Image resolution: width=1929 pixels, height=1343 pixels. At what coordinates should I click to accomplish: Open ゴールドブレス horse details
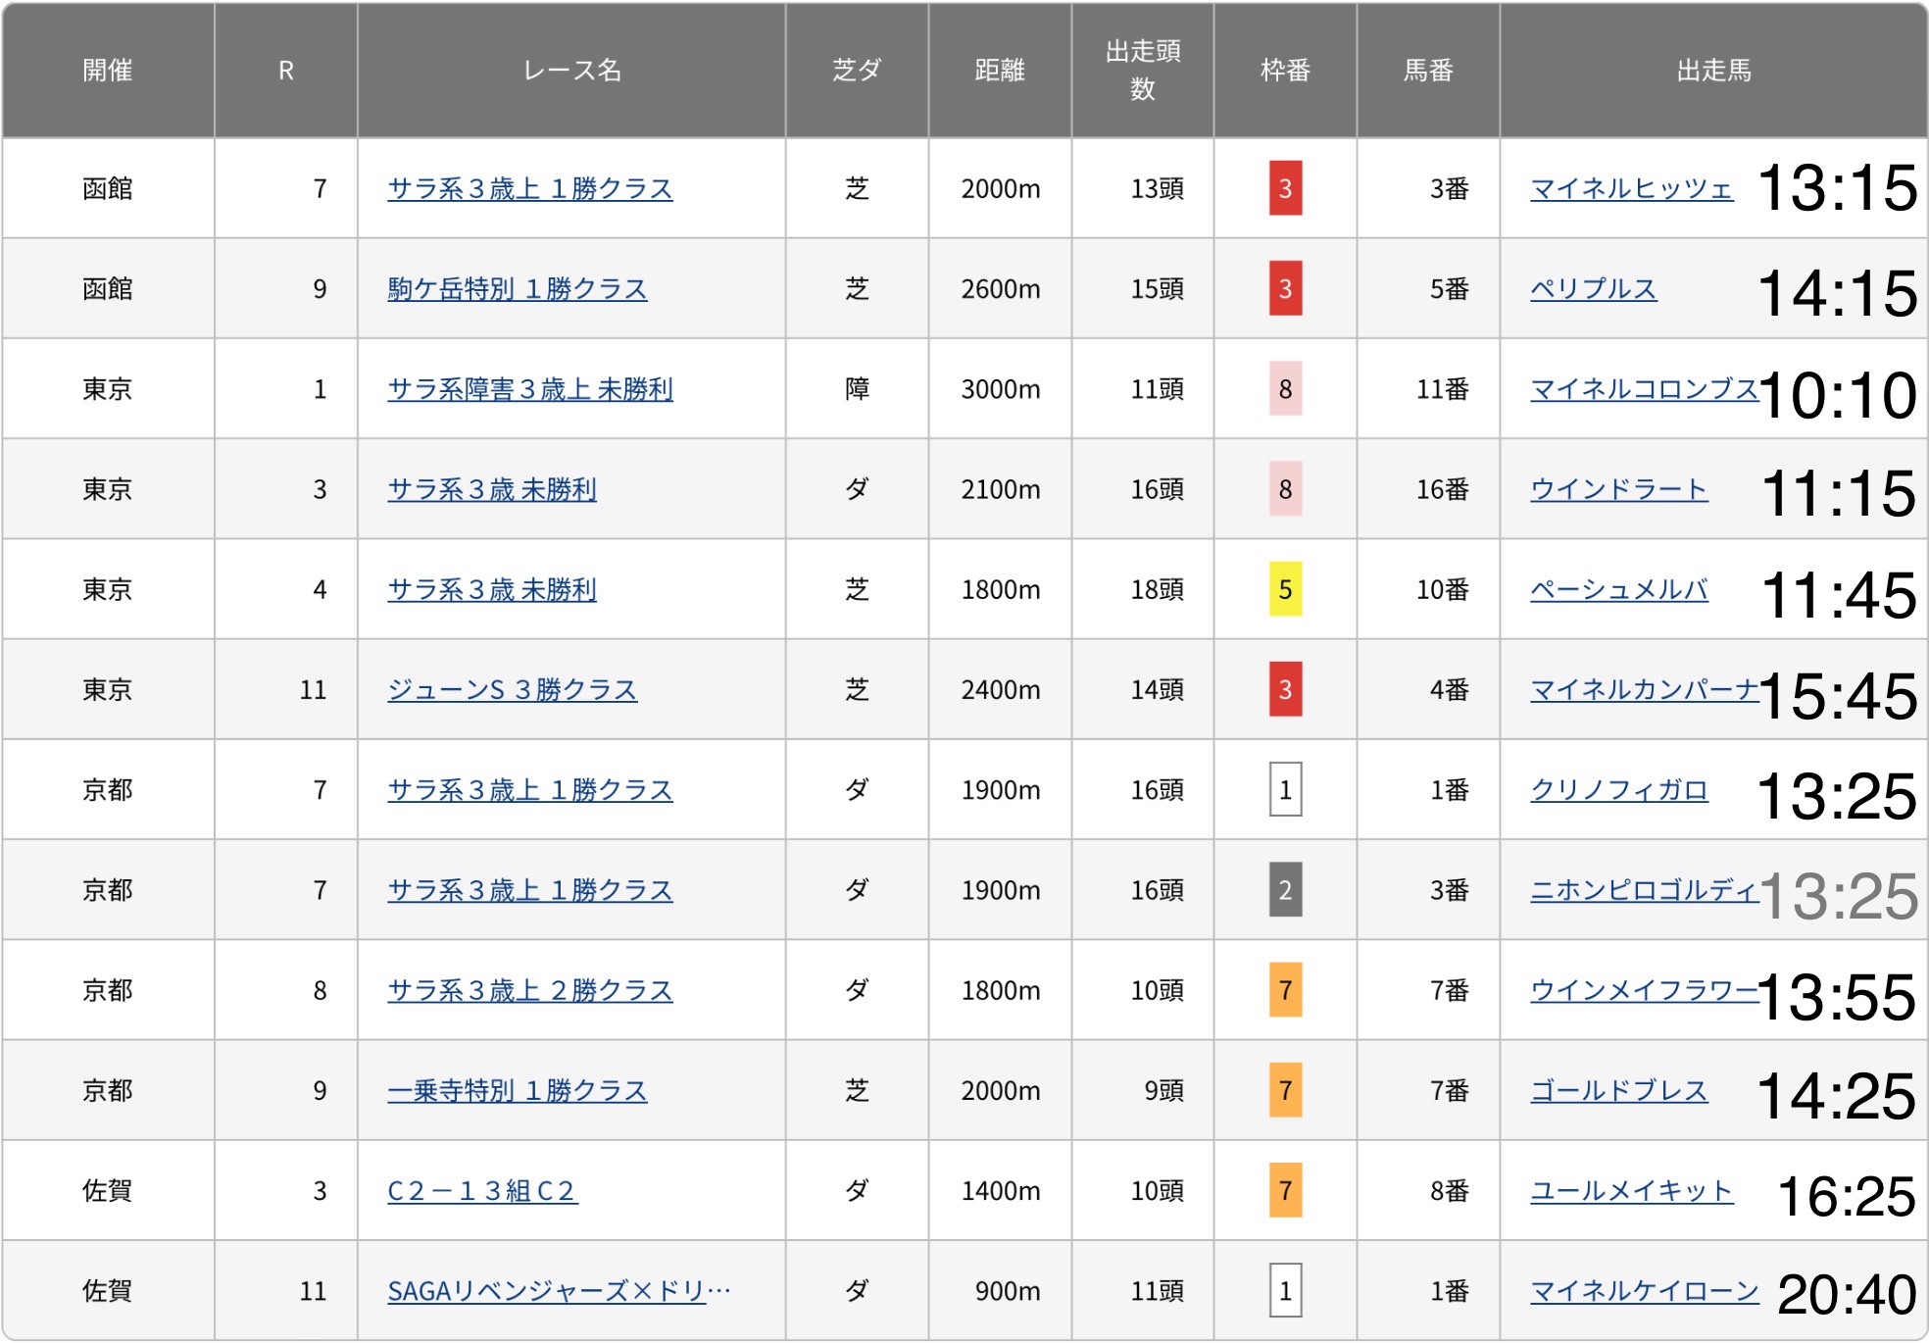coord(1618,1091)
